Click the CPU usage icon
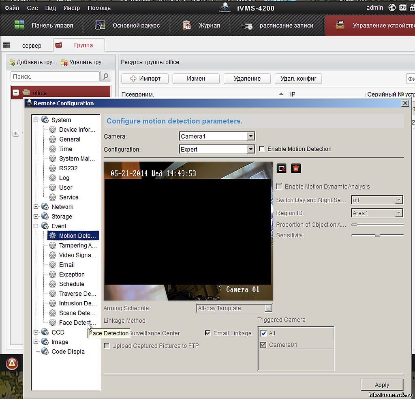Viewport: 415px width, 399px height. [x=403, y=7]
